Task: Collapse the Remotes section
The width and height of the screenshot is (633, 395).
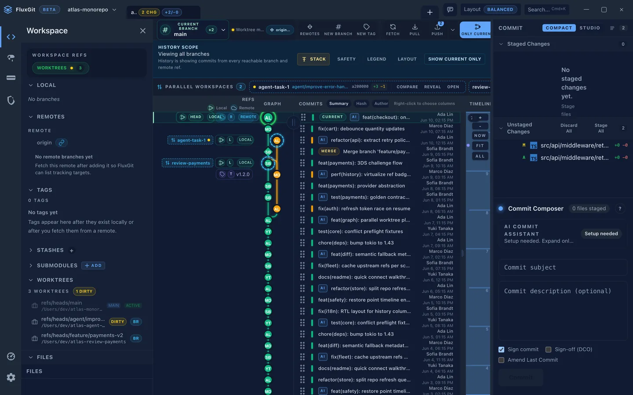Action: (31, 117)
